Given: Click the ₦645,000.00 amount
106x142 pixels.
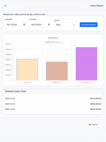Looking at the screenshot, I should pos(96,109).
